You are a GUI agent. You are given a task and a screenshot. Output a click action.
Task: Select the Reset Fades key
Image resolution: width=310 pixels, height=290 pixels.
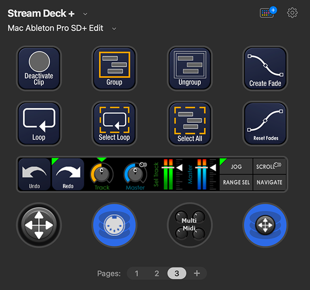pyautogui.click(x=265, y=124)
